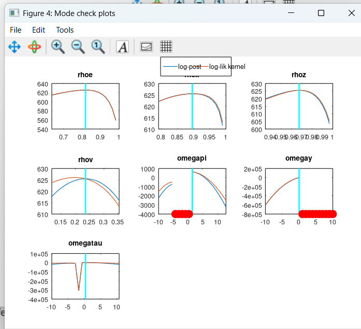Open the File menu
This screenshot has width=361, height=329.
[x=16, y=30]
